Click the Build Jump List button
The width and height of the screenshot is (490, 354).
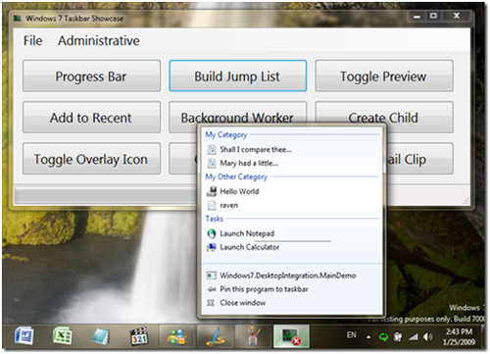click(x=238, y=76)
